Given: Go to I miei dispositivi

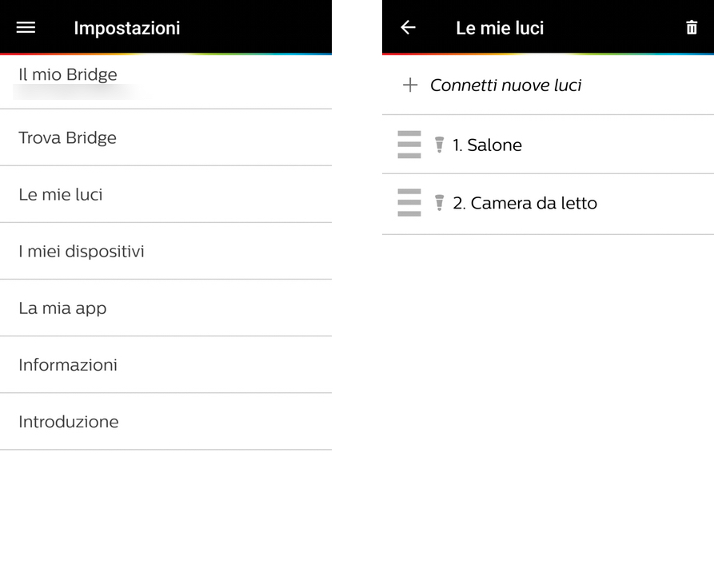Looking at the screenshot, I should point(82,252).
